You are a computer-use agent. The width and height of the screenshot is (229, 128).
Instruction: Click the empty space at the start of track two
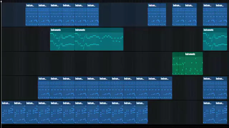[26, 39]
